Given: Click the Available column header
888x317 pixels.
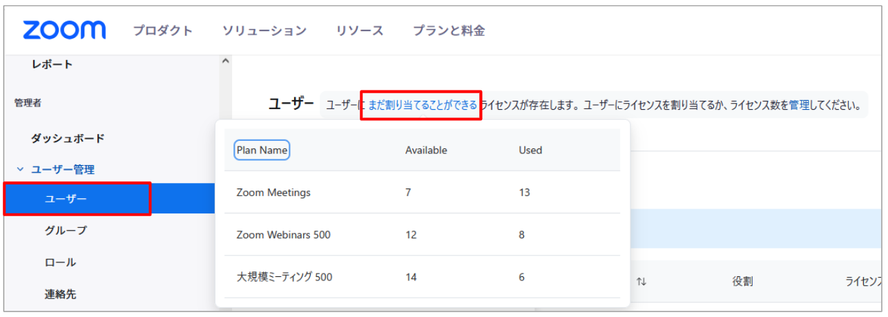Looking at the screenshot, I should coord(426,150).
